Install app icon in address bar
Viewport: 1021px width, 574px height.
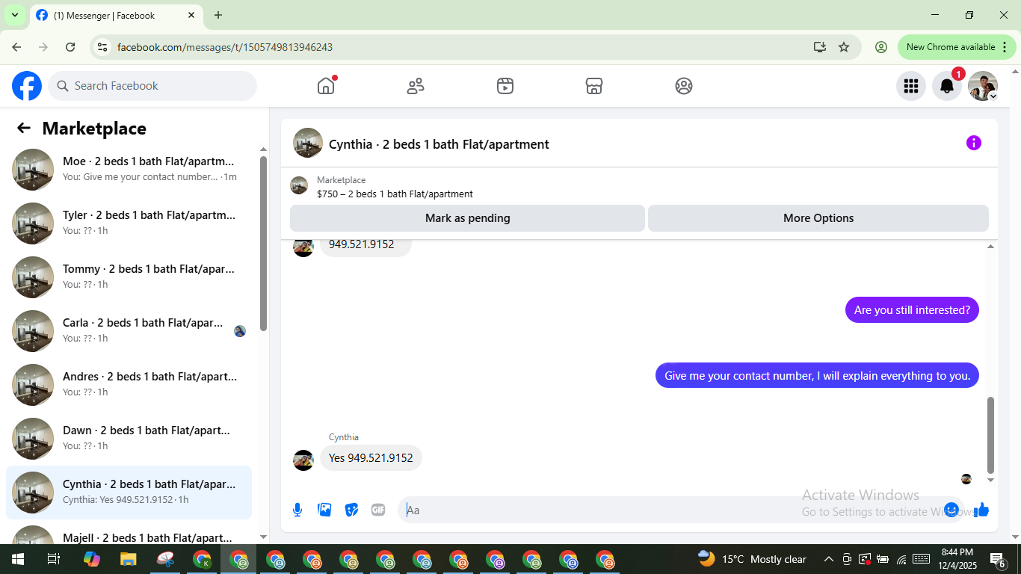point(820,47)
